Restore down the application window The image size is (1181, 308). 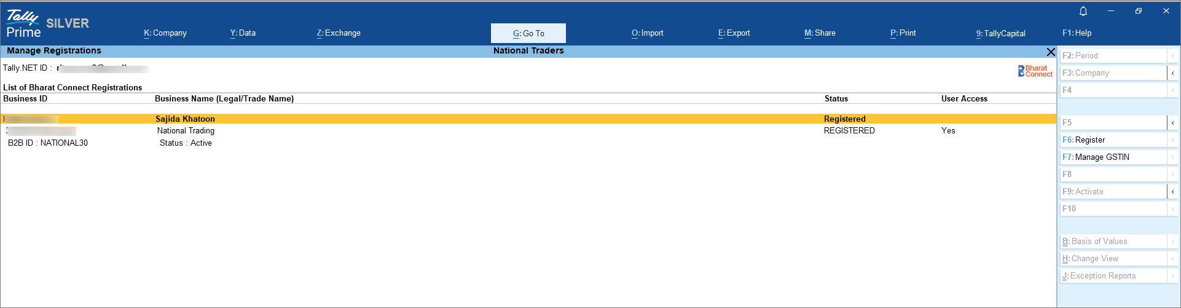coord(1139,11)
